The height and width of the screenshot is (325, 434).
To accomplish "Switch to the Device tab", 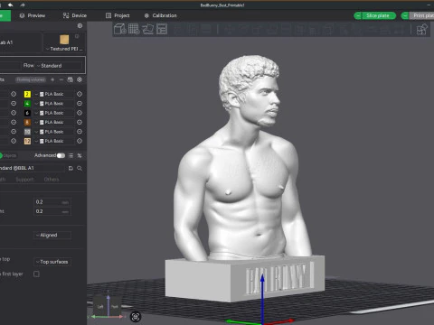I will click(x=75, y=15).
